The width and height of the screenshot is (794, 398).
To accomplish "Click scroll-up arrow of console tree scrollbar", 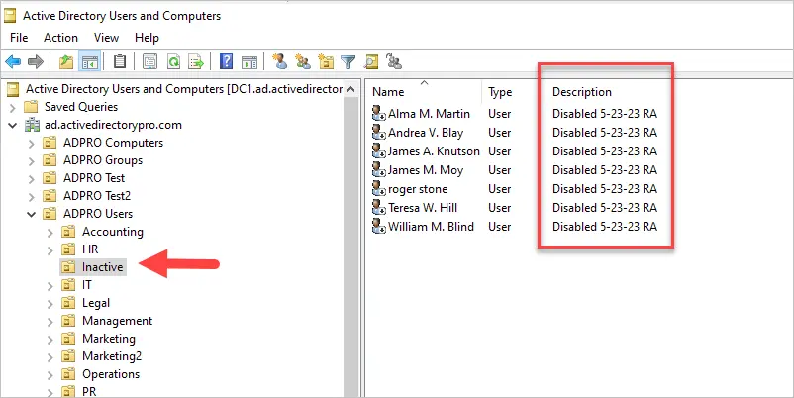I will point(351,90).
